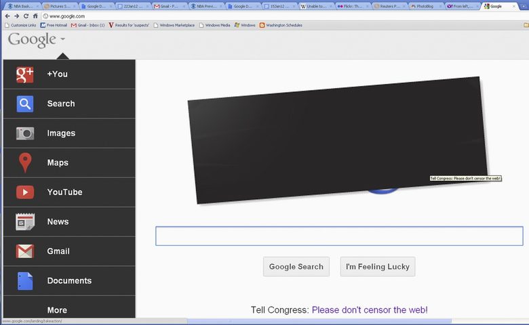Follow the Please don't censor the web! link
Viewport: 529px width, 325px height.
370,310
